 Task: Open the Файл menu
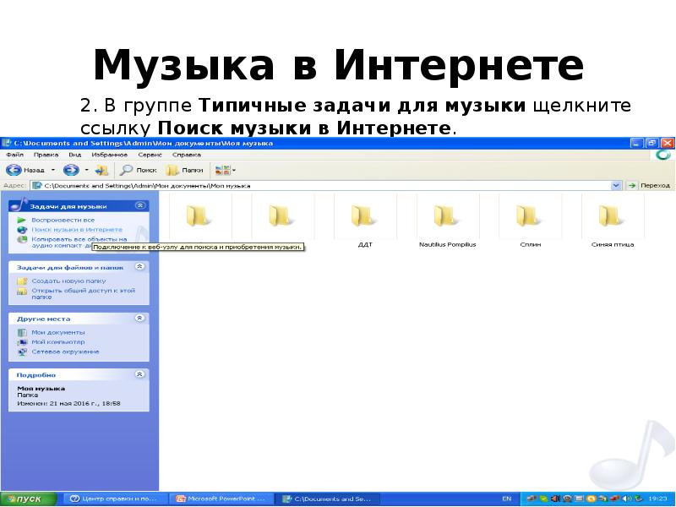tap(14, 155)
